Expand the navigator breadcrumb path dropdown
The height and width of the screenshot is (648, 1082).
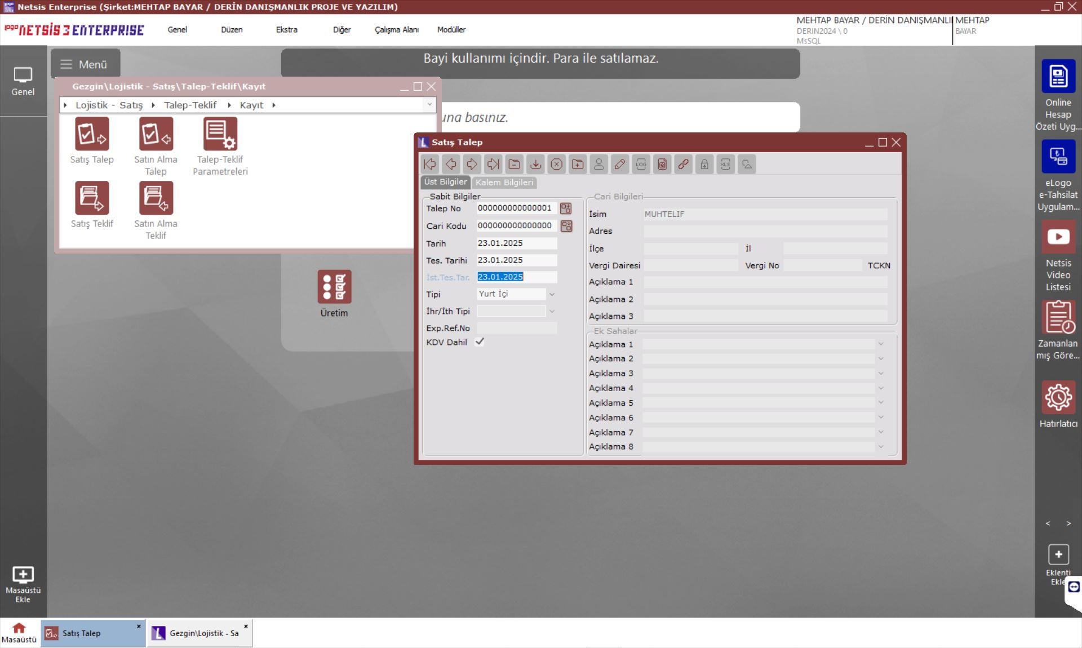coord(429,105)
